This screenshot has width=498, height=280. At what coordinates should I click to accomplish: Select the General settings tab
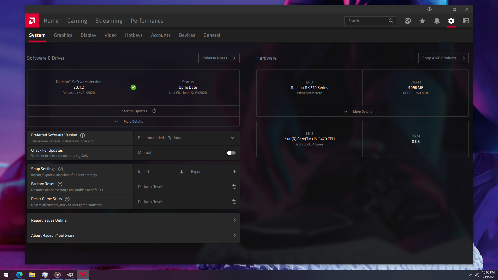[212, 35]
